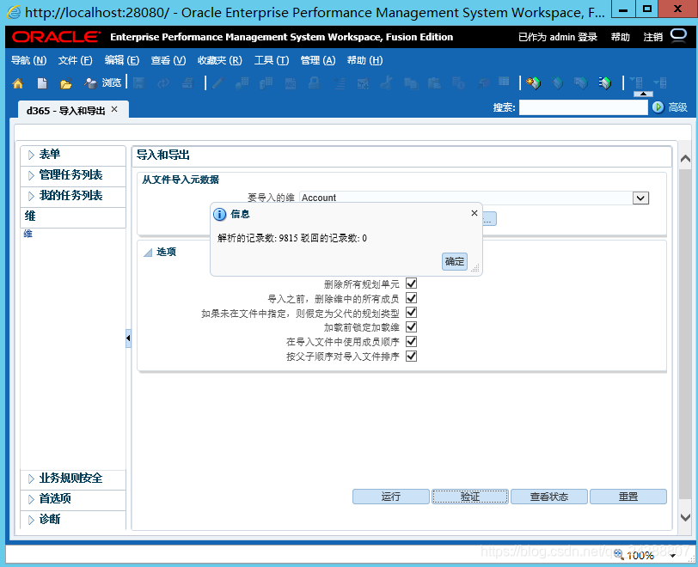Image resolution: width=698 pixels, height=567 pixels.
Task: Open the 查看 (V) menu
Action: [x=168, y=60]
